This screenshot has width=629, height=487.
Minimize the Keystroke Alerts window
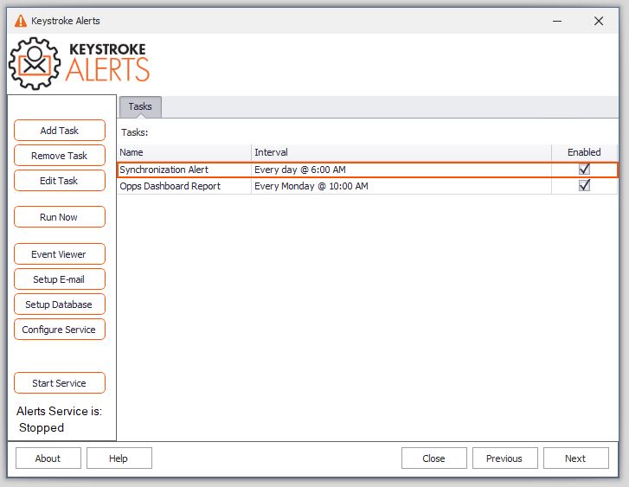tap(557, 21)
